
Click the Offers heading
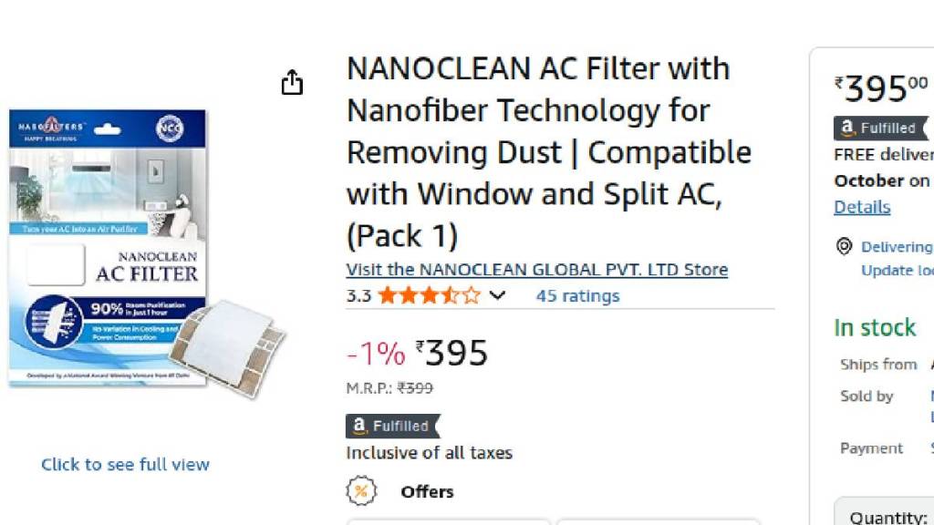427,491
